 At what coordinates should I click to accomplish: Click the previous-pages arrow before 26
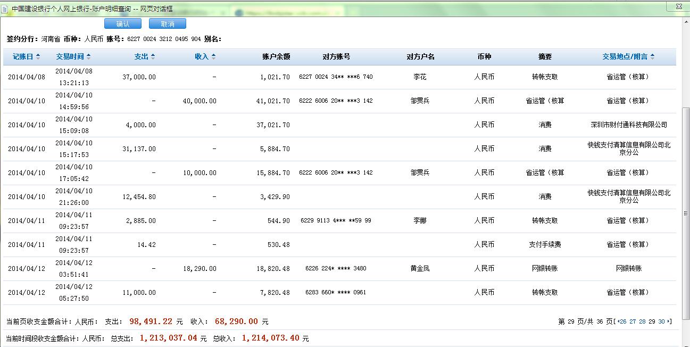[618, 321]
